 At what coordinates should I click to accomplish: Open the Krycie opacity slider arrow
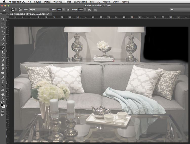64,10
